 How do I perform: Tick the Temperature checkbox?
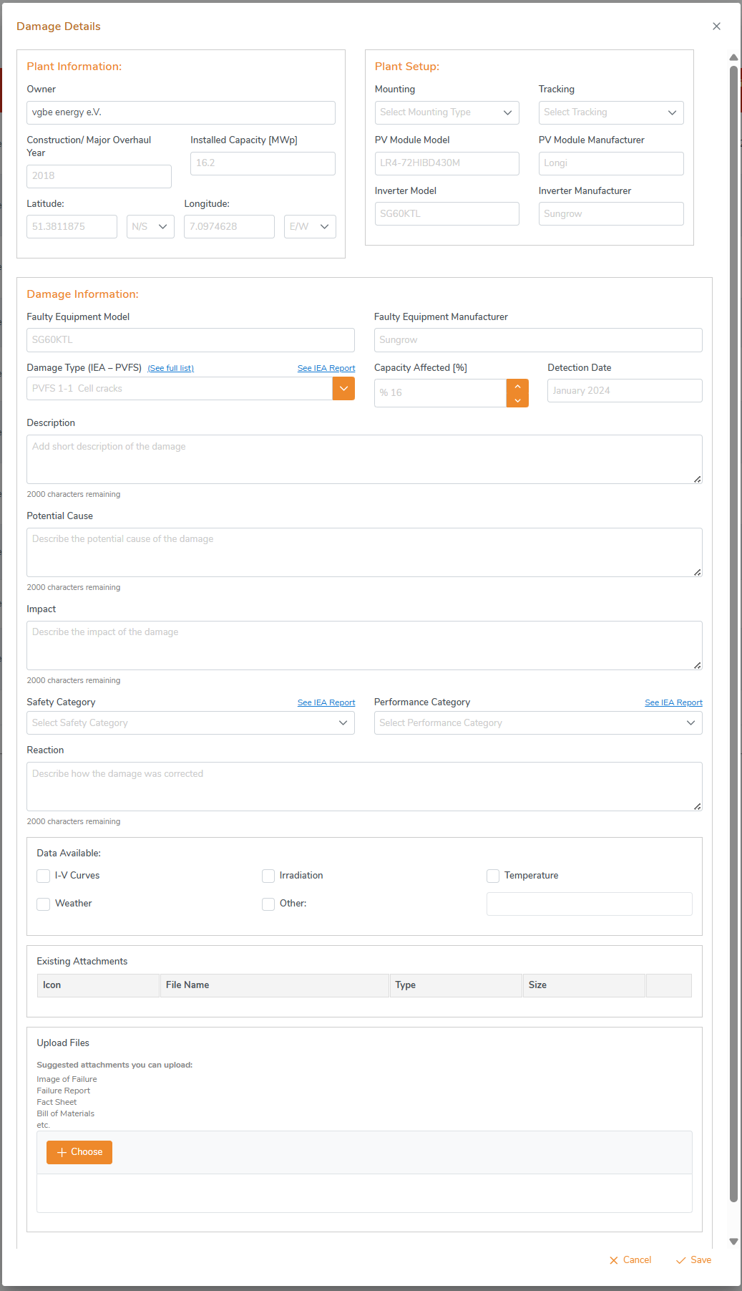click(x=493, y=876)
